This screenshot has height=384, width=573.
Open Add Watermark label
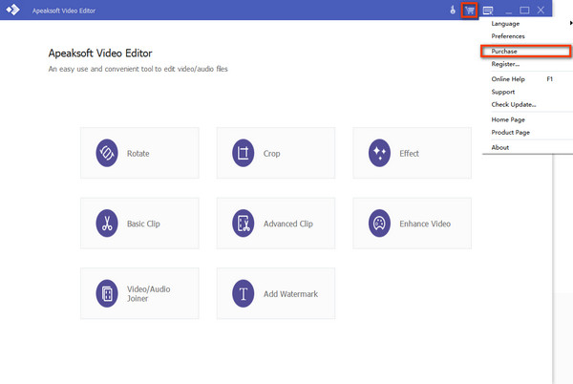coord(290,294)
